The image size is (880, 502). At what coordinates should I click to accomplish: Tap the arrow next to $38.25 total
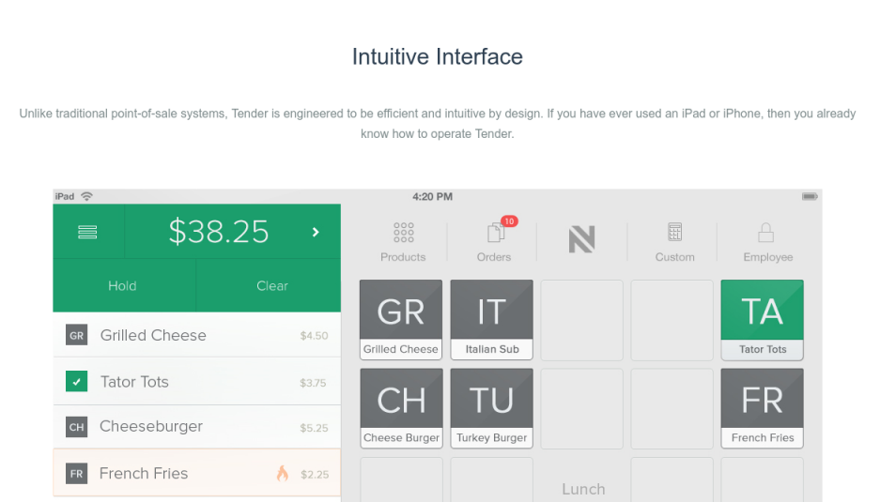click(316, 232)
